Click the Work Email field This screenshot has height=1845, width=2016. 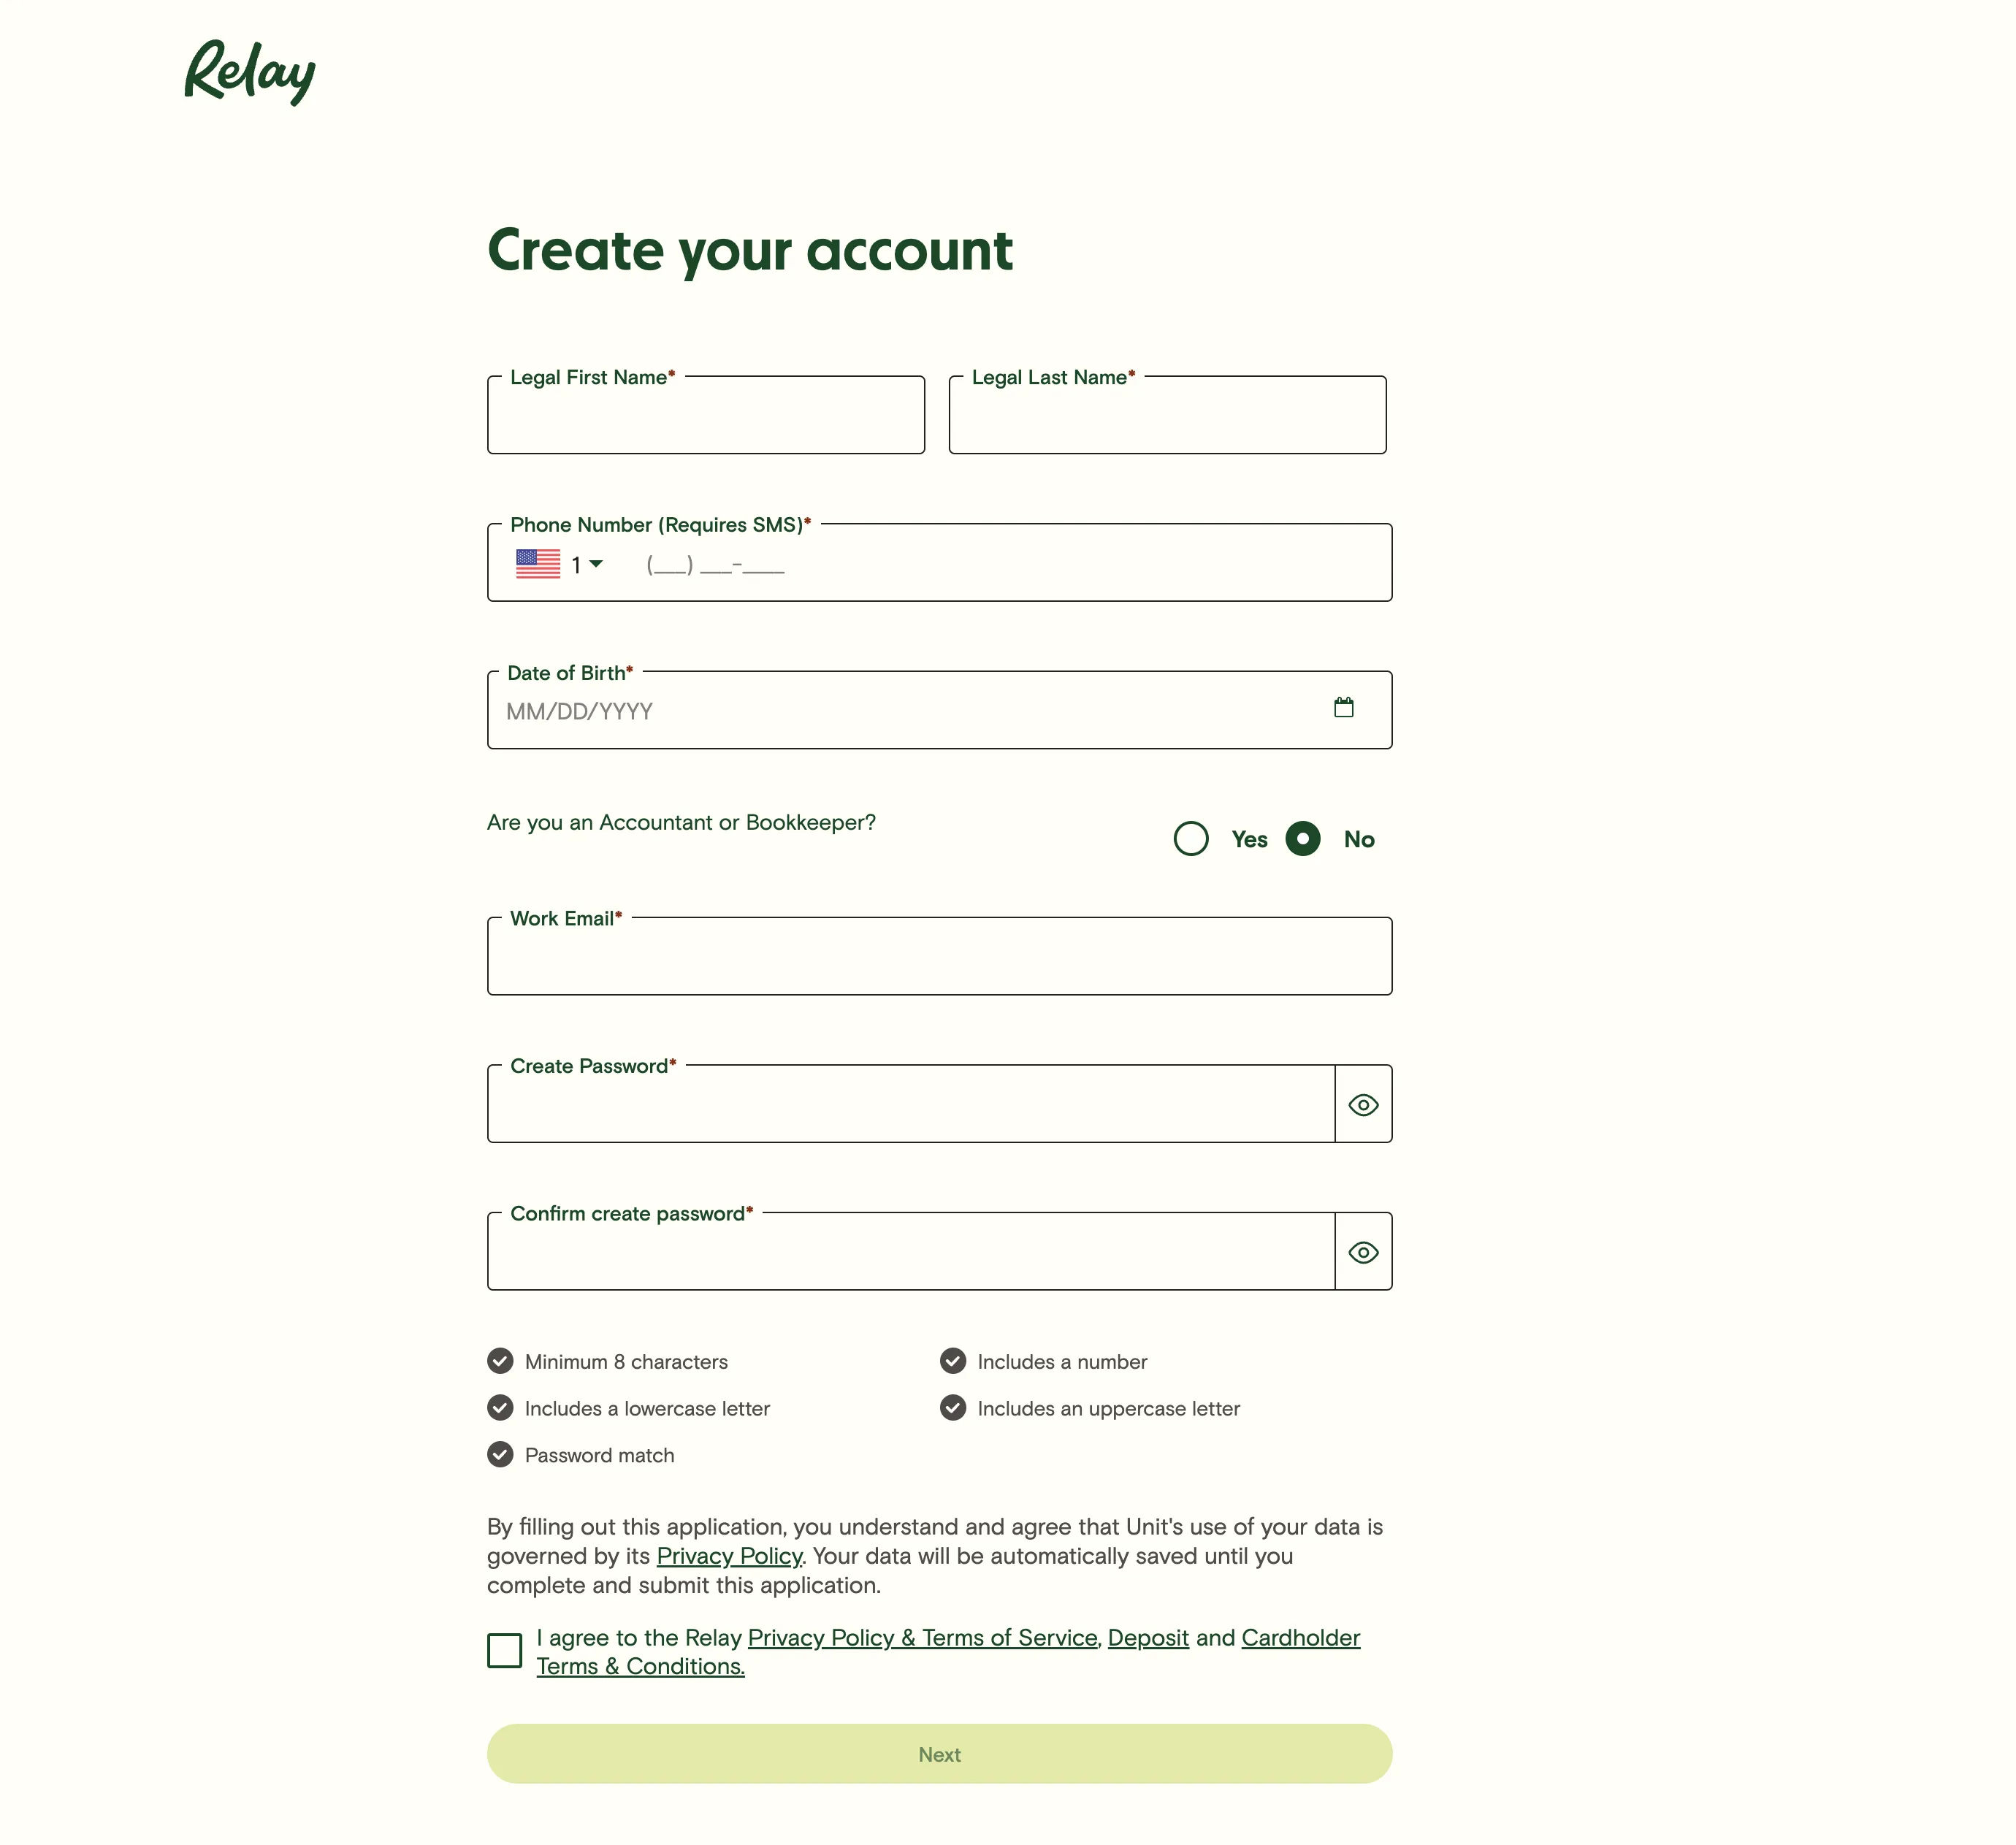[x=938, y=957]
